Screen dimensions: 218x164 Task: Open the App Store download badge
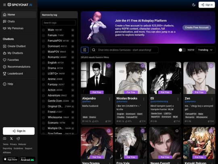(x=10, y=159)
